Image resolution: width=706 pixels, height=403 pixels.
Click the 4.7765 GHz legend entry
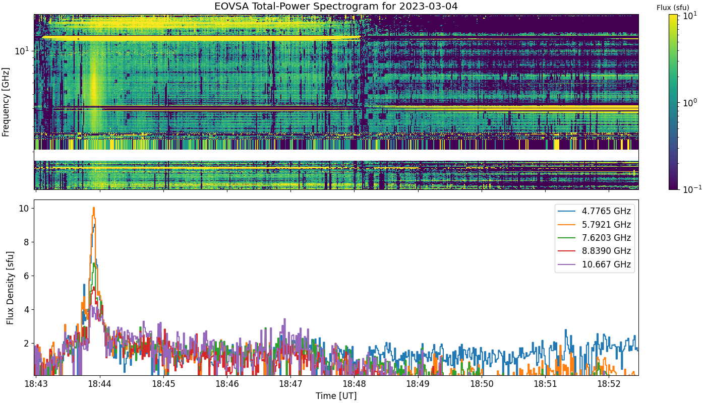(x=595, y=211)
